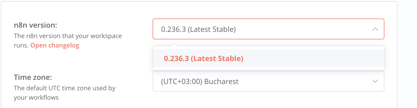
Task: Select 0.236.3 (Latest Stable) from the list
Action: pos(203,58)
